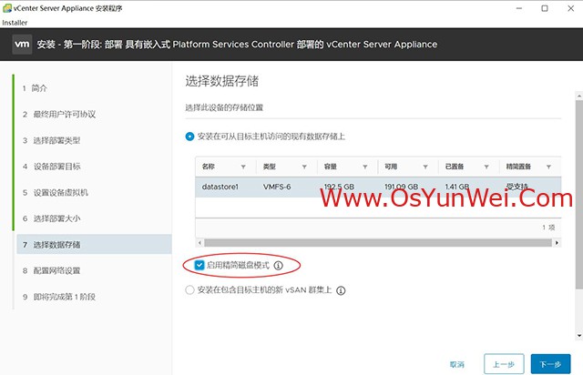583x375 pixels.
Task: Click the VMFS-6 type cell
Action: [x=277, y=187]
